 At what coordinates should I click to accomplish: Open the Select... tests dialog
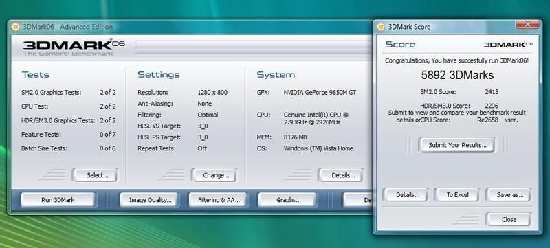(95, 175)
